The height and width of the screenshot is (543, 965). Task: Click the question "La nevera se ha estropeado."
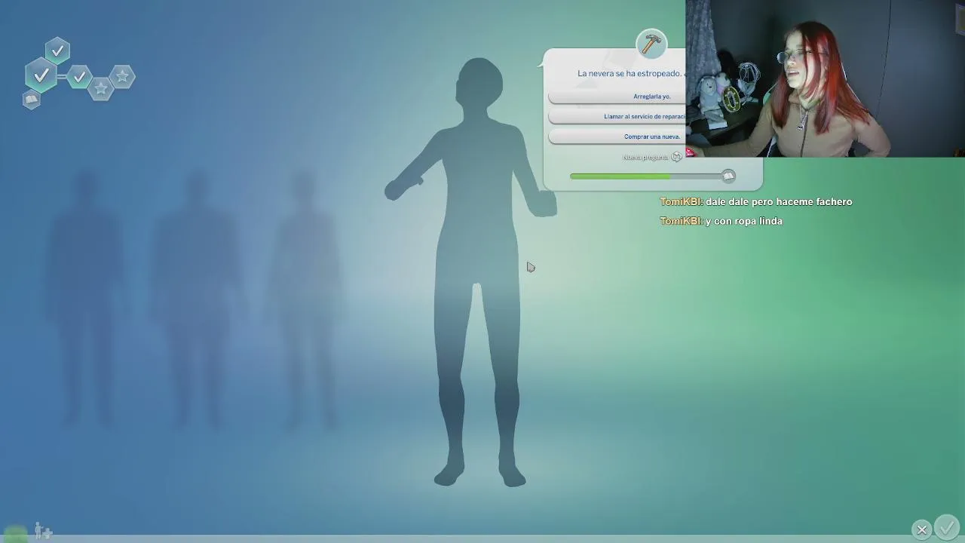[x=630, y=73]
